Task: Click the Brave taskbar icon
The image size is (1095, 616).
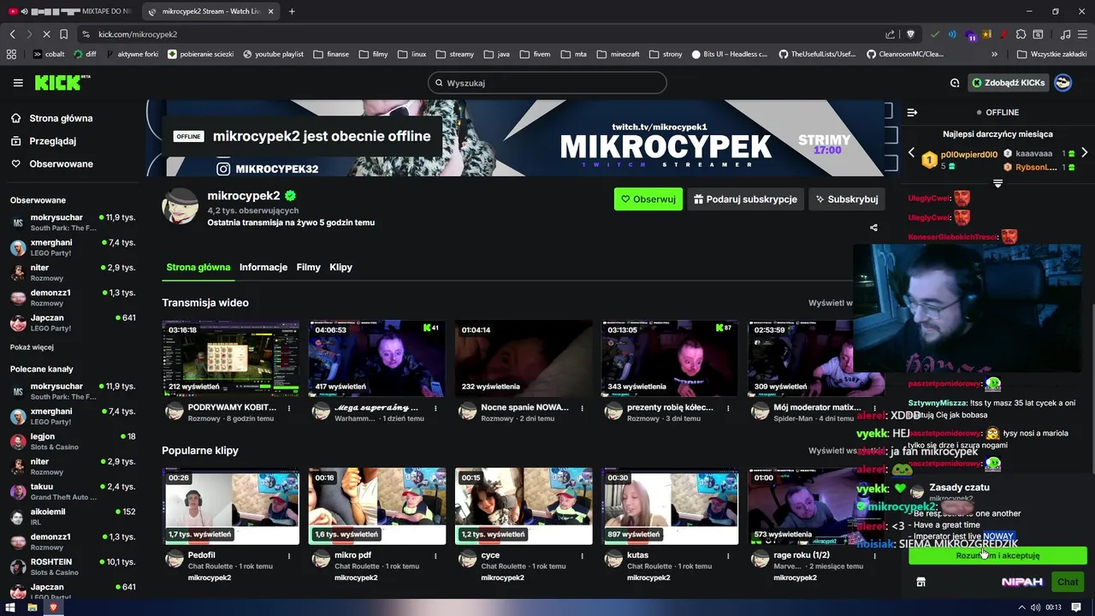Action: (53, 607)
